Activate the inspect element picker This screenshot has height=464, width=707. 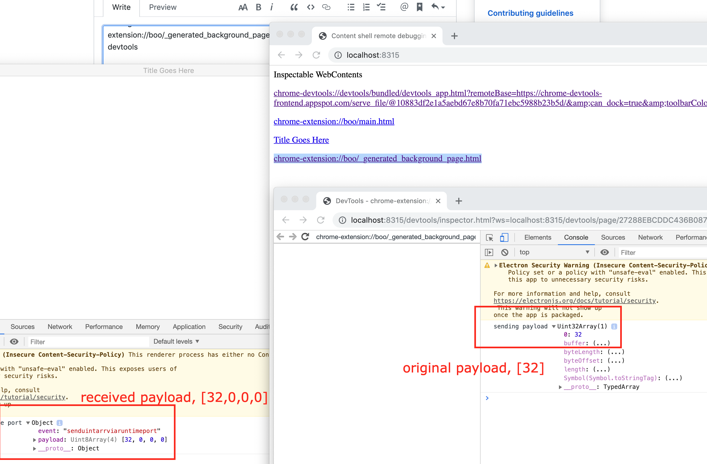[489, 237]
